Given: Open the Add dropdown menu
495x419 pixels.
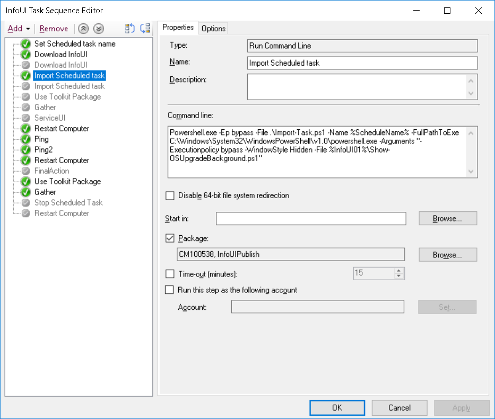Looking at the screenshot, I should pyautogui.click(x=19, y=29).
